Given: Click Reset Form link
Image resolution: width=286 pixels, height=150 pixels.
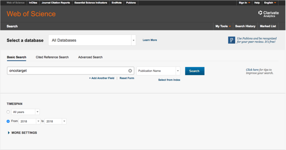Looking at the screenshot, I should point(127,78).
